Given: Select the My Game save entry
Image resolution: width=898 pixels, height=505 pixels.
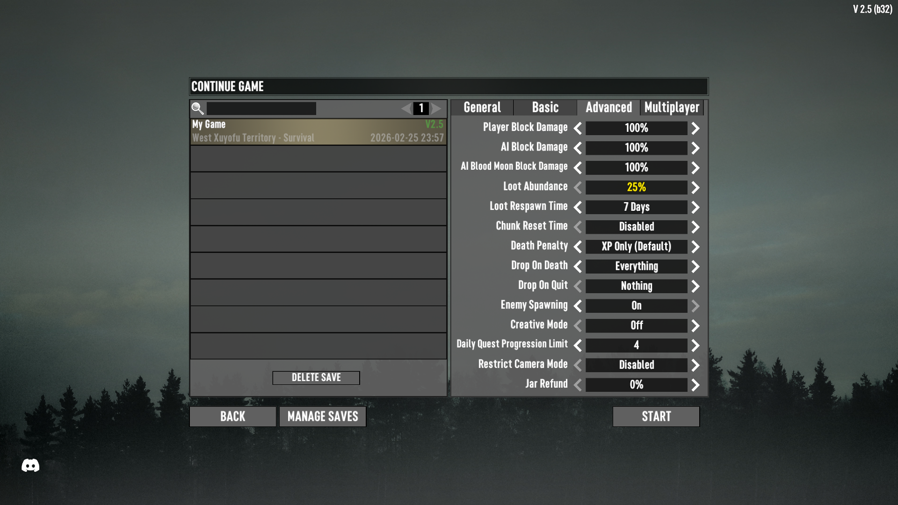Looking at the screenshot, I should tap(318, 131).
